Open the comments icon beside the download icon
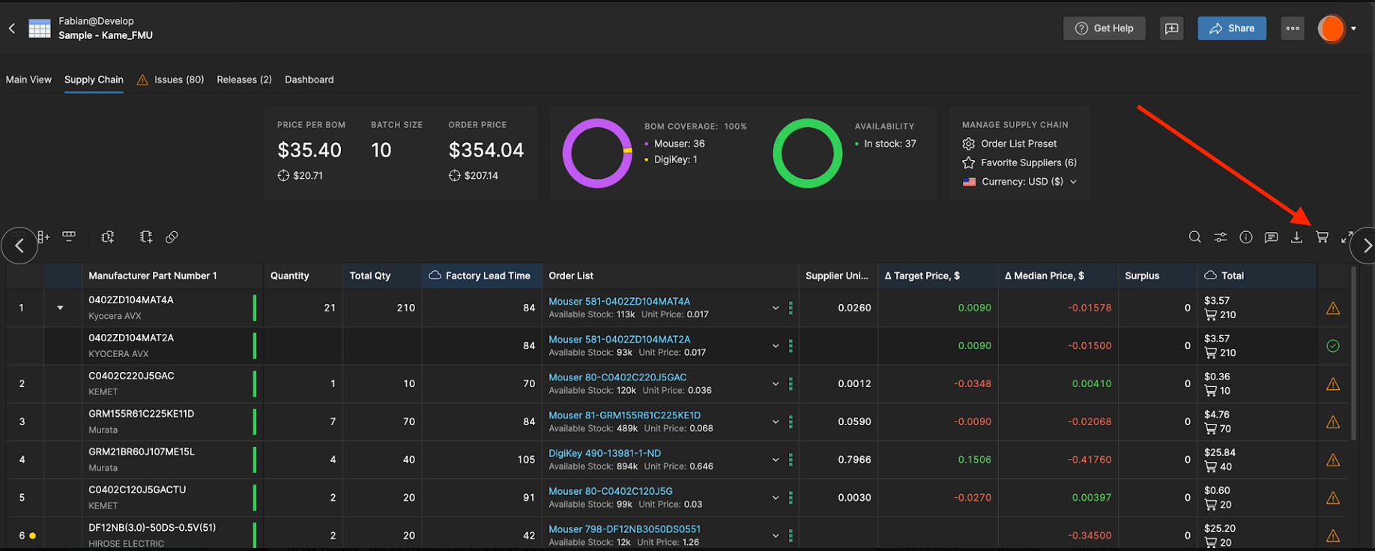This screenshot has width=1375, height=551. click(x=1272, y=237)
